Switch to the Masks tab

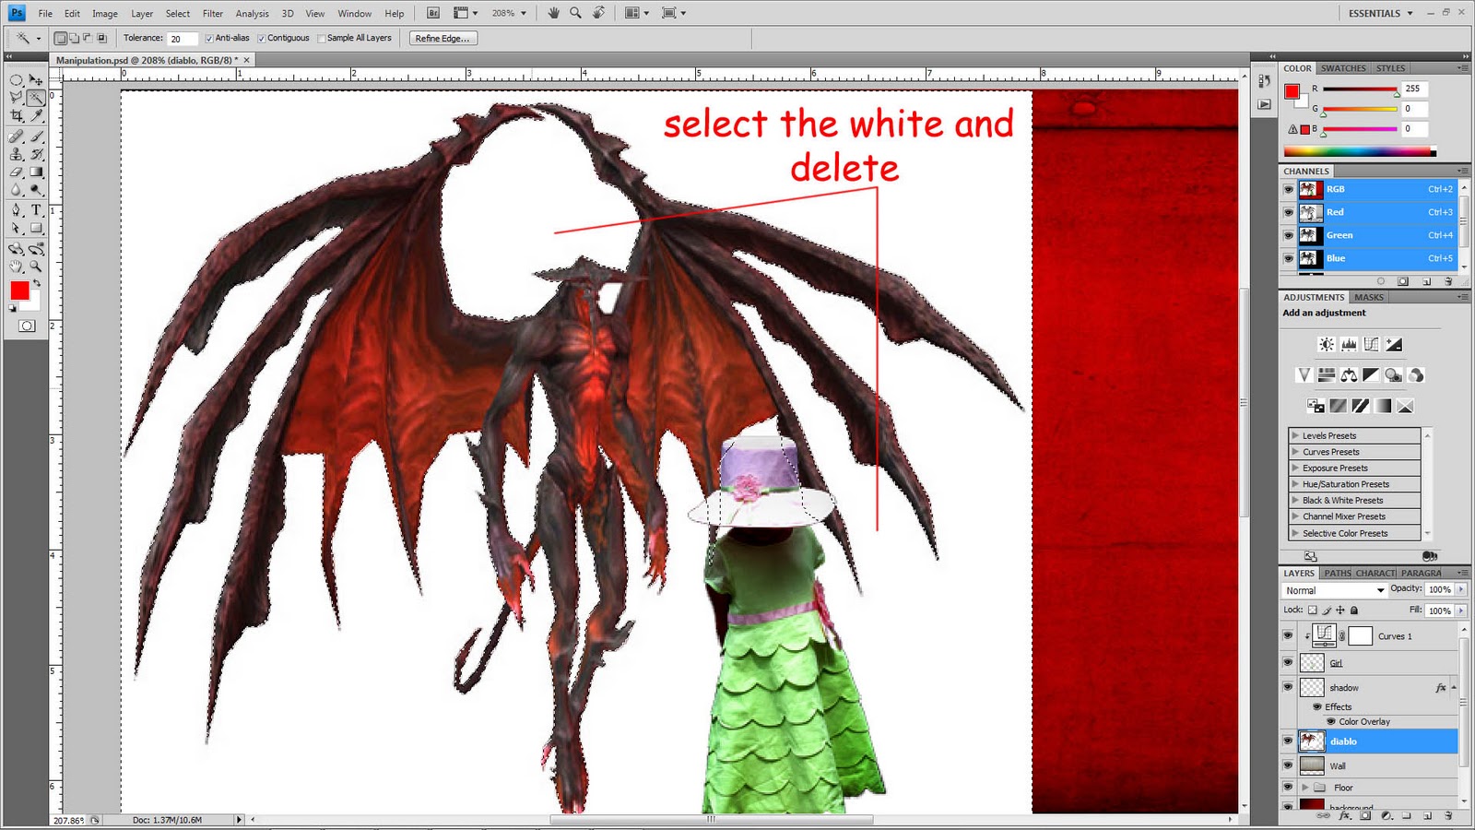click(1369, 297)
